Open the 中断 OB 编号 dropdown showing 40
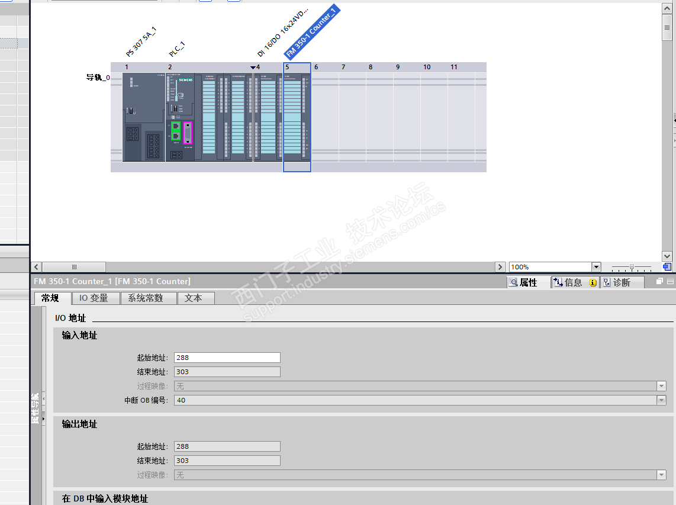Image resolution: width=676 pixels, height=505 pixels. tap(661, 400)
